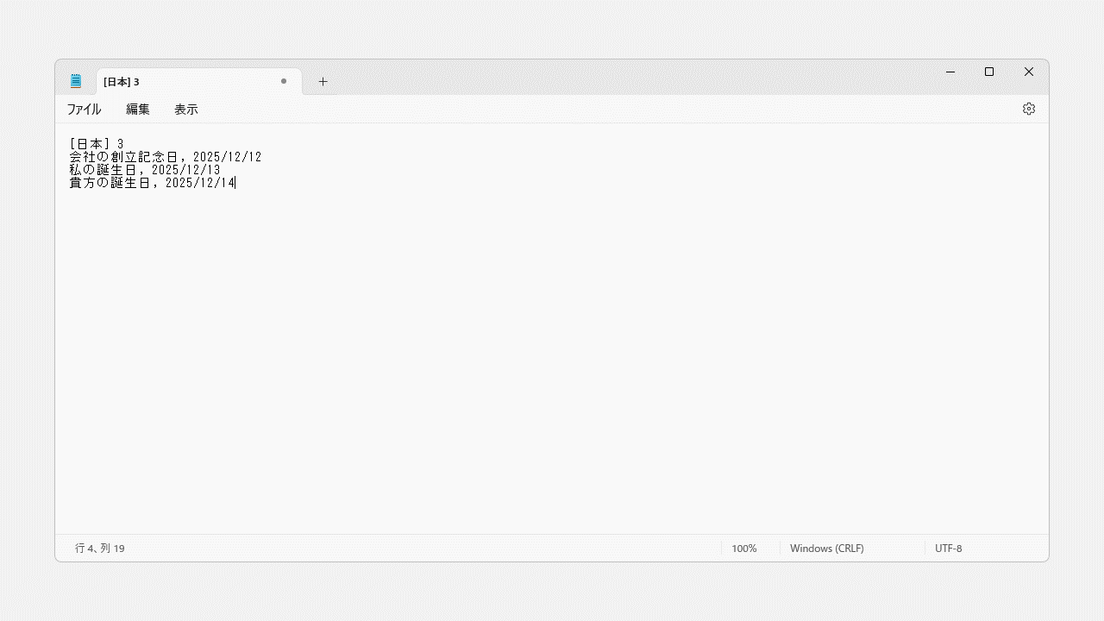Viewport: 1104px width, 621px height.
Task: Add a new tab with plus button
Action: 323,82
